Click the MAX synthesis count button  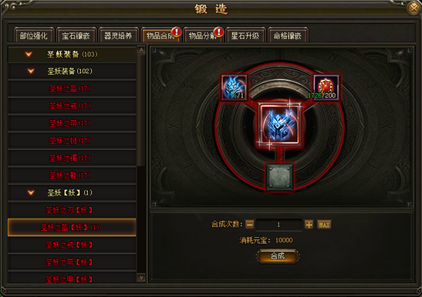[324, 225]
